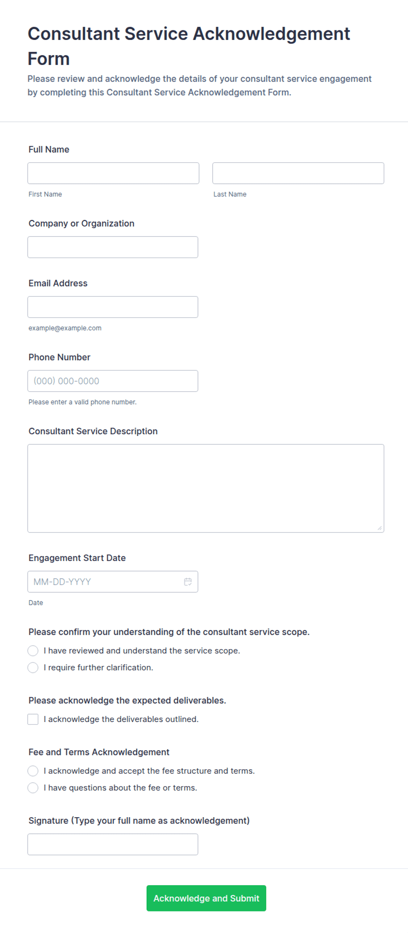Grab the resize handle of the description textarea
Image resolution: width=408 pixels, height=933 pixels.
379,528
